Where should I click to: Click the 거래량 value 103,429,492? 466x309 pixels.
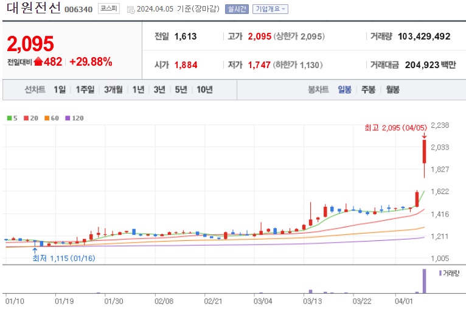point(424,36)
